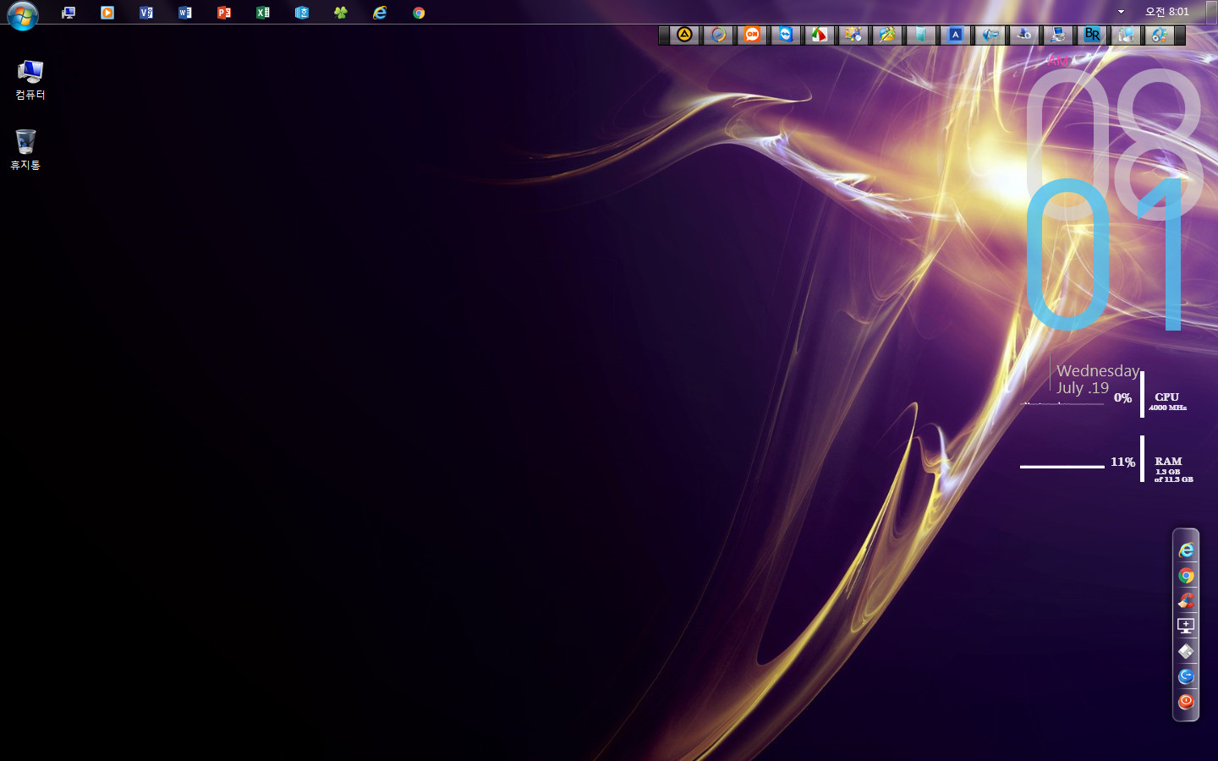Image resolution: width=1218 pixels, height=761 pixels.
Task: Click the floppy disk icon in side dock
Action: 1186,651
